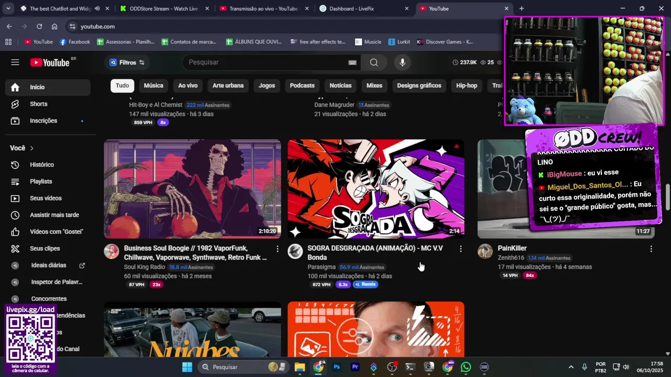Screen dimensions: 671x377
Task: Show hidden system tray icons
Action: tap(571, 367)
